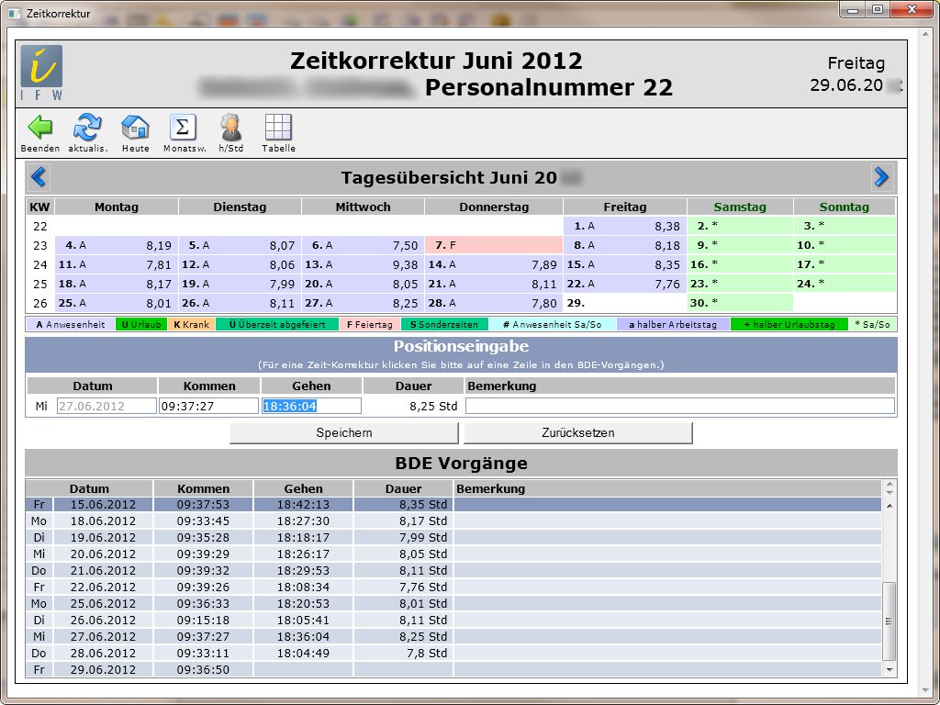Viewport: 940px width, 705px height.
Task: Click the Bemerkung text field
Action: pyautogui.click(x=679, y=406)
